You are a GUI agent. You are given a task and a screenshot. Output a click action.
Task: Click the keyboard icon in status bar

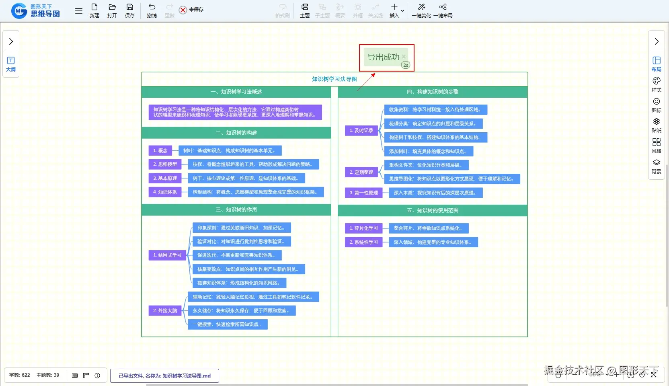tap(75, 376)
